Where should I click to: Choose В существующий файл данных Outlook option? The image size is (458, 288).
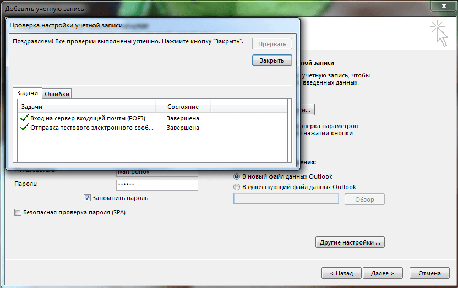[237, 187]
